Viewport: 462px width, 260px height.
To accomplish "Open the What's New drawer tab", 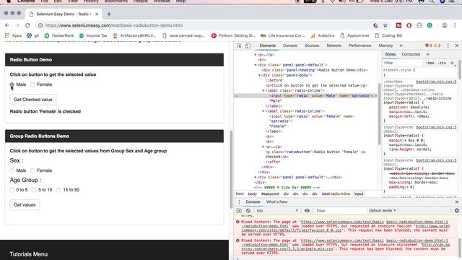I will (276, 202).
